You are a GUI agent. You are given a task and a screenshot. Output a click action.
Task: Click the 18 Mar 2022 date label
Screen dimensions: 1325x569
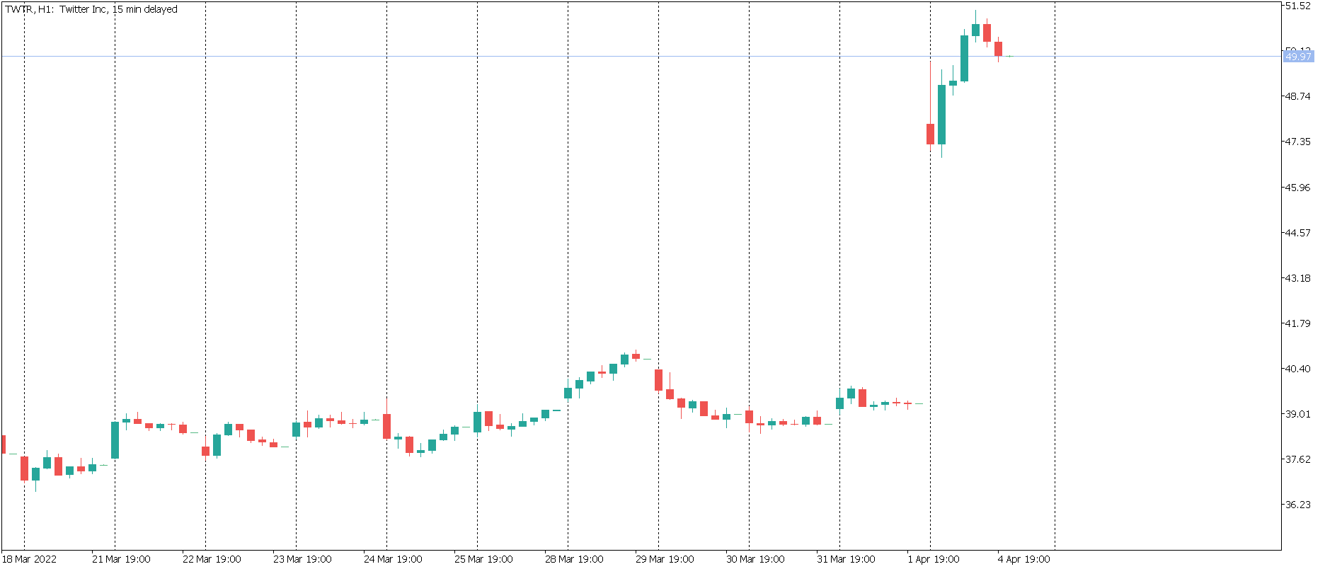point(29,559)
